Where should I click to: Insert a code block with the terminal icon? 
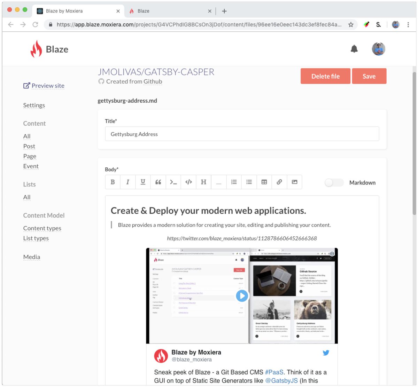point(173,182)
